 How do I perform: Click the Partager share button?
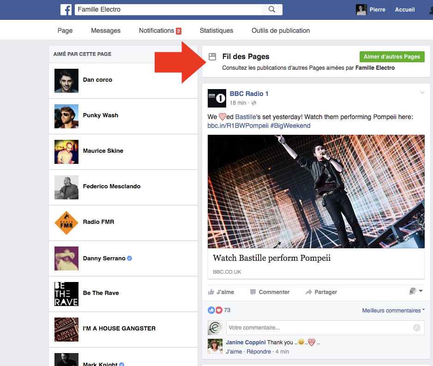pos(321,292)
